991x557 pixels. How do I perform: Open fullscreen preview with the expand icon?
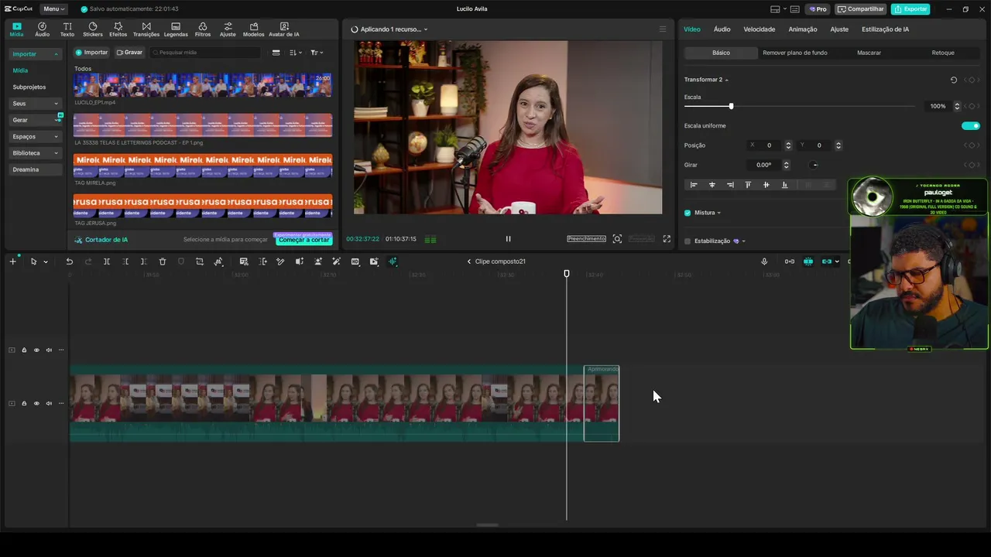(667, 239)
